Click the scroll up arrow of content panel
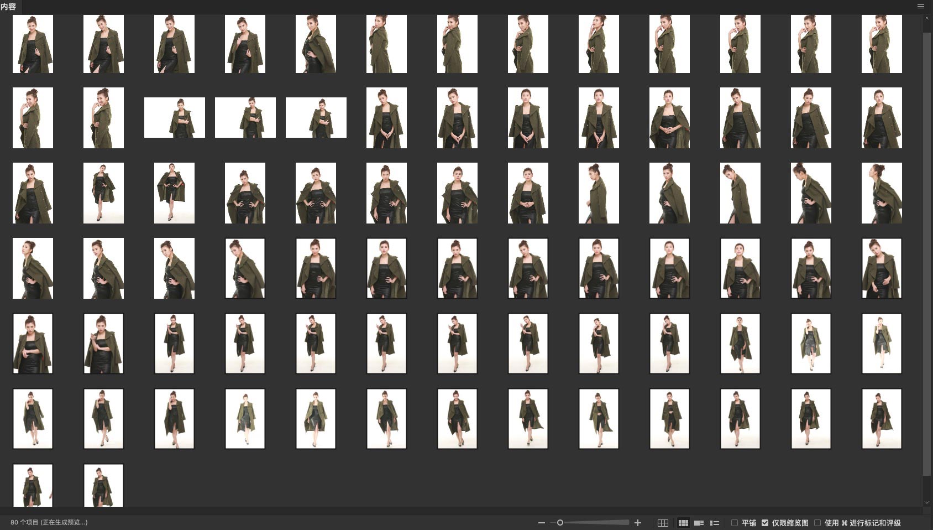The width and height of the screenshot is (933, 530). (x=927, y=18)
